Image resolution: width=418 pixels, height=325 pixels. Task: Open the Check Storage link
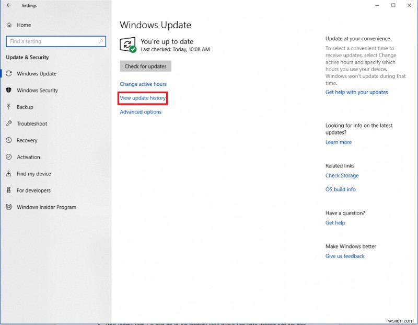[x=342, y=175]
